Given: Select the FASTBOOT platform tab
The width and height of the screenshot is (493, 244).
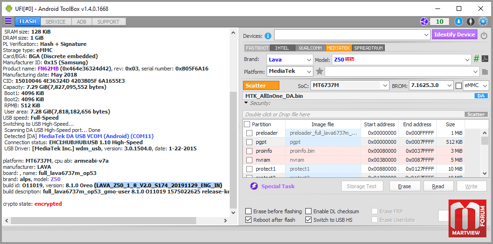Looking at the screenshot, I should coord(257,48).
